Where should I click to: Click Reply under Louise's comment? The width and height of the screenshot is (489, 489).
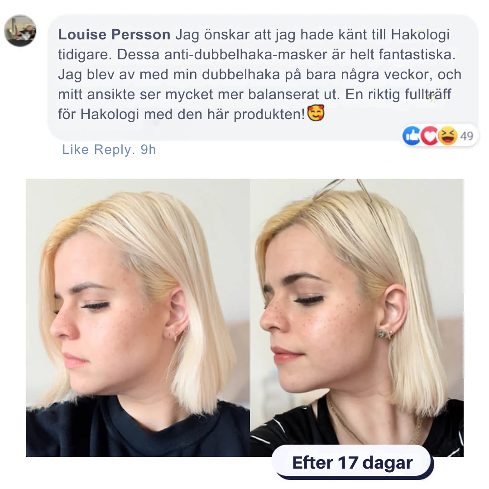click(x=113, y=150)
